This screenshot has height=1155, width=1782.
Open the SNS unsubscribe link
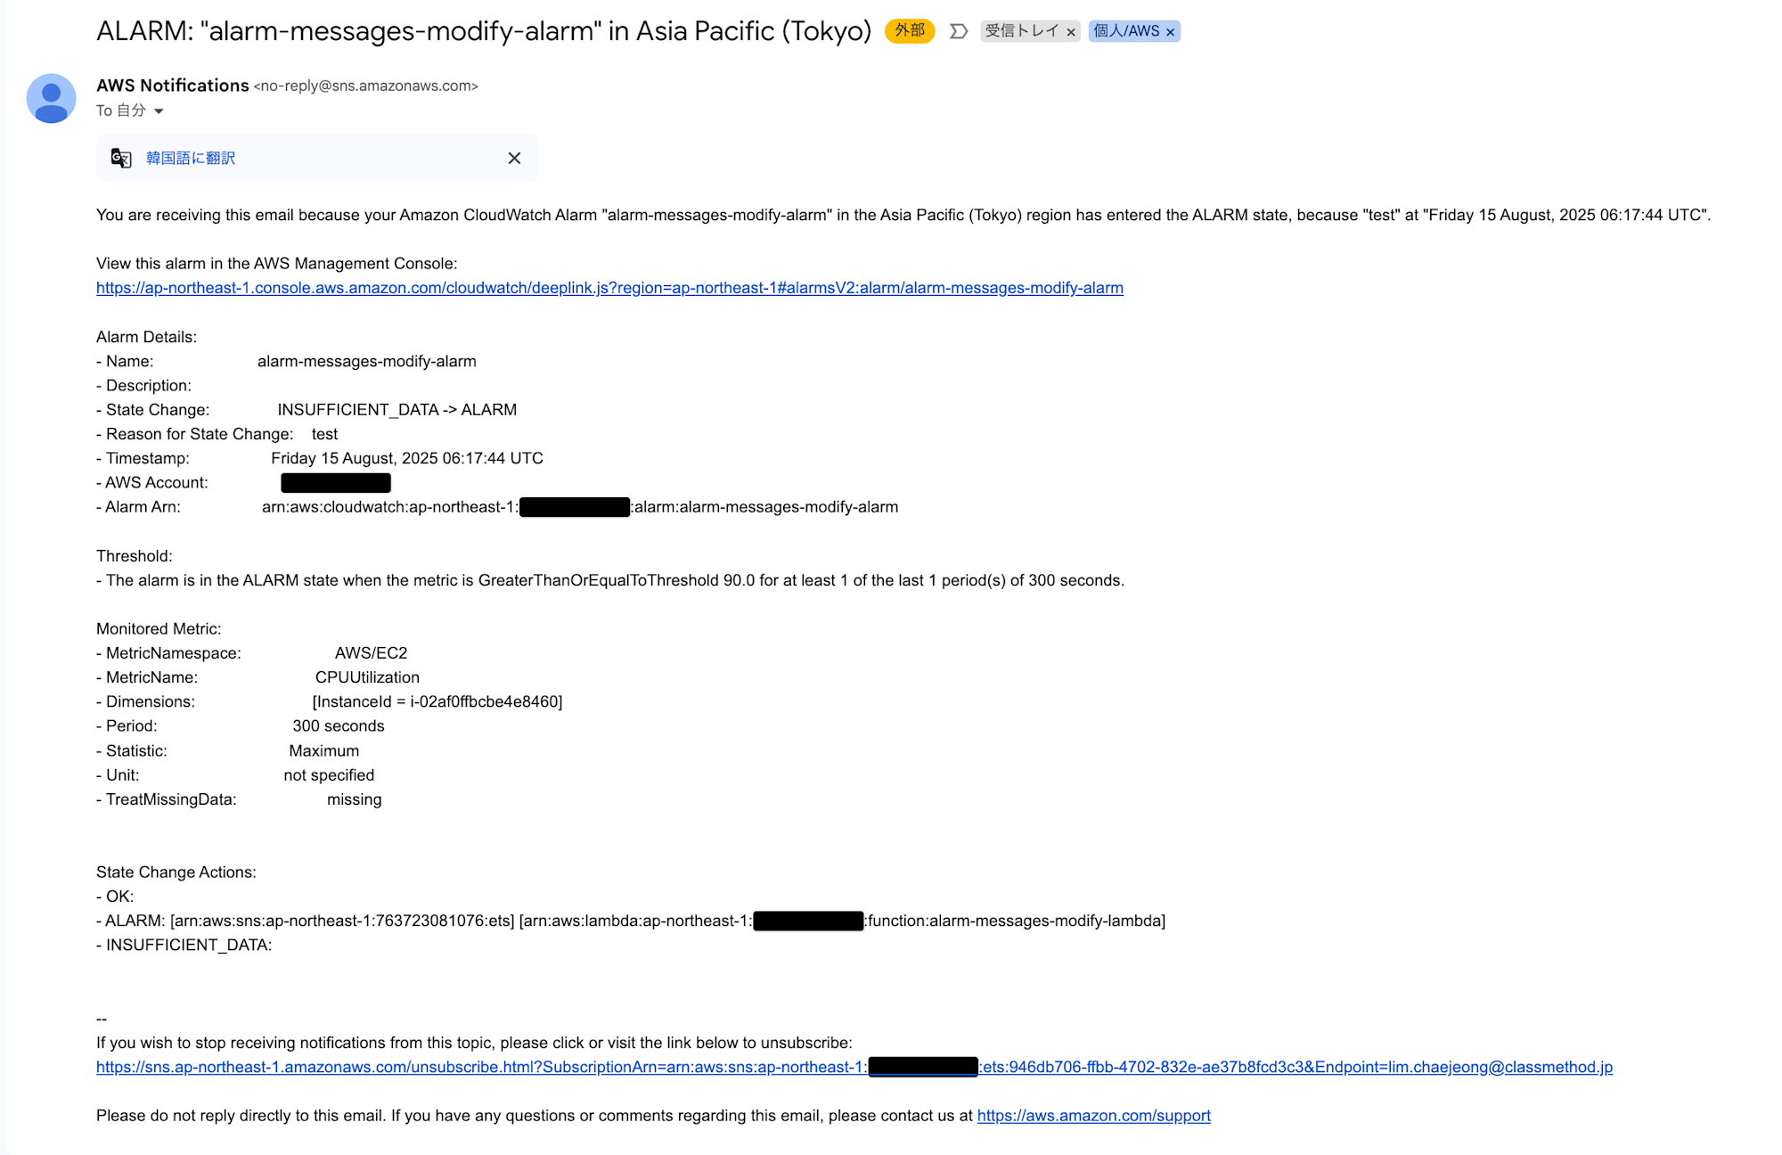pyautogui.click(x=854, y=1067)
